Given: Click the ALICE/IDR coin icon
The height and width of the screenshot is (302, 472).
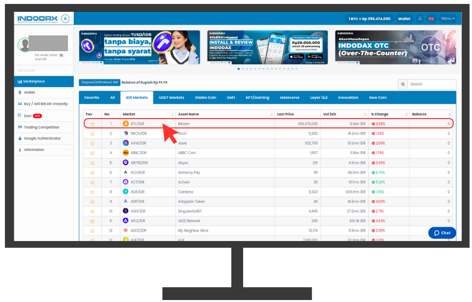Looking at the screenshot, I should pyautogui.click(x=126, y=230).
